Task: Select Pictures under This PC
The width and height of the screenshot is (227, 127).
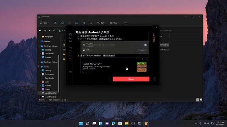Action: (46, 85)
